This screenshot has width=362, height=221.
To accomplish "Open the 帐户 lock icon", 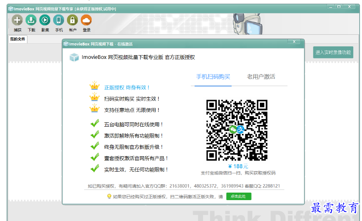I will click(72, 20).
